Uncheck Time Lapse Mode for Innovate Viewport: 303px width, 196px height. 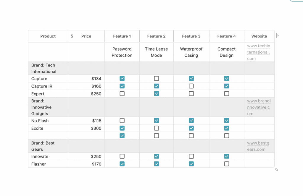[157, 156]
